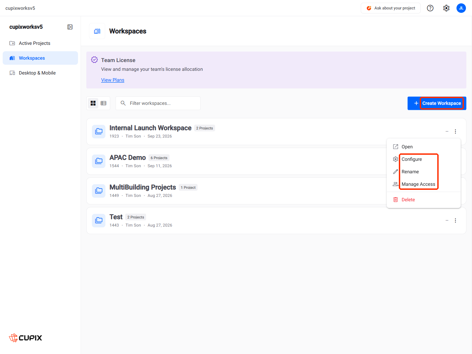This screenshot has width=472, height=354.
Task: Open the MultiBuilding Projects workspace title
Action: pos(143,187)
